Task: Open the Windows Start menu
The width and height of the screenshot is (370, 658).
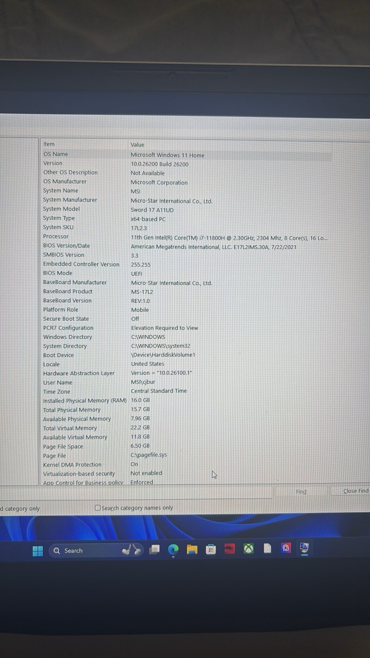Action: pos(38,551)
